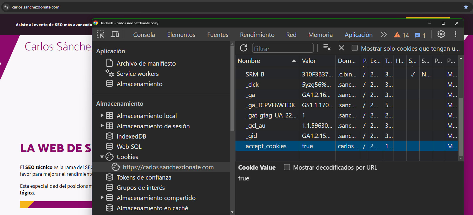Check 'Mostrar decodificados por URL' option
Image resolution: width=473 pixels, height=215 pixels.
click(287, 167)
